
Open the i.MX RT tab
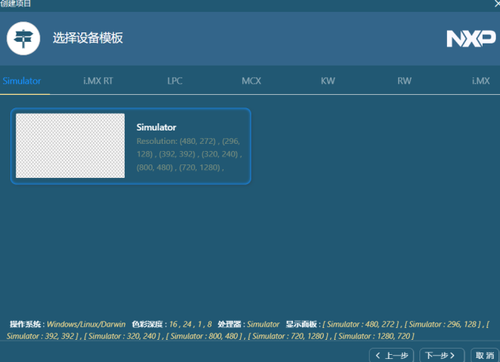pyautogui.click(x=98, y=81)
